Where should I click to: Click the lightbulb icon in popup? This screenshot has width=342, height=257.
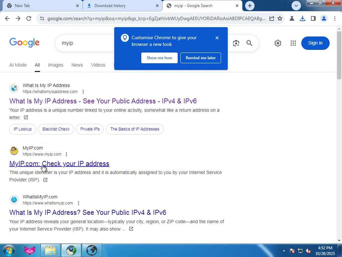(x=125, y=38)
